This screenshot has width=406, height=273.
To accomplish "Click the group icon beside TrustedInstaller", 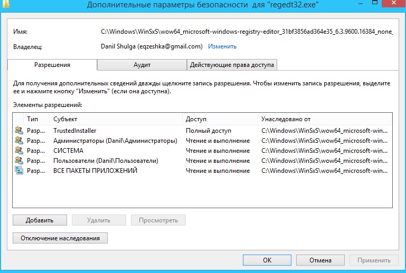I will (x=19, y=130).
